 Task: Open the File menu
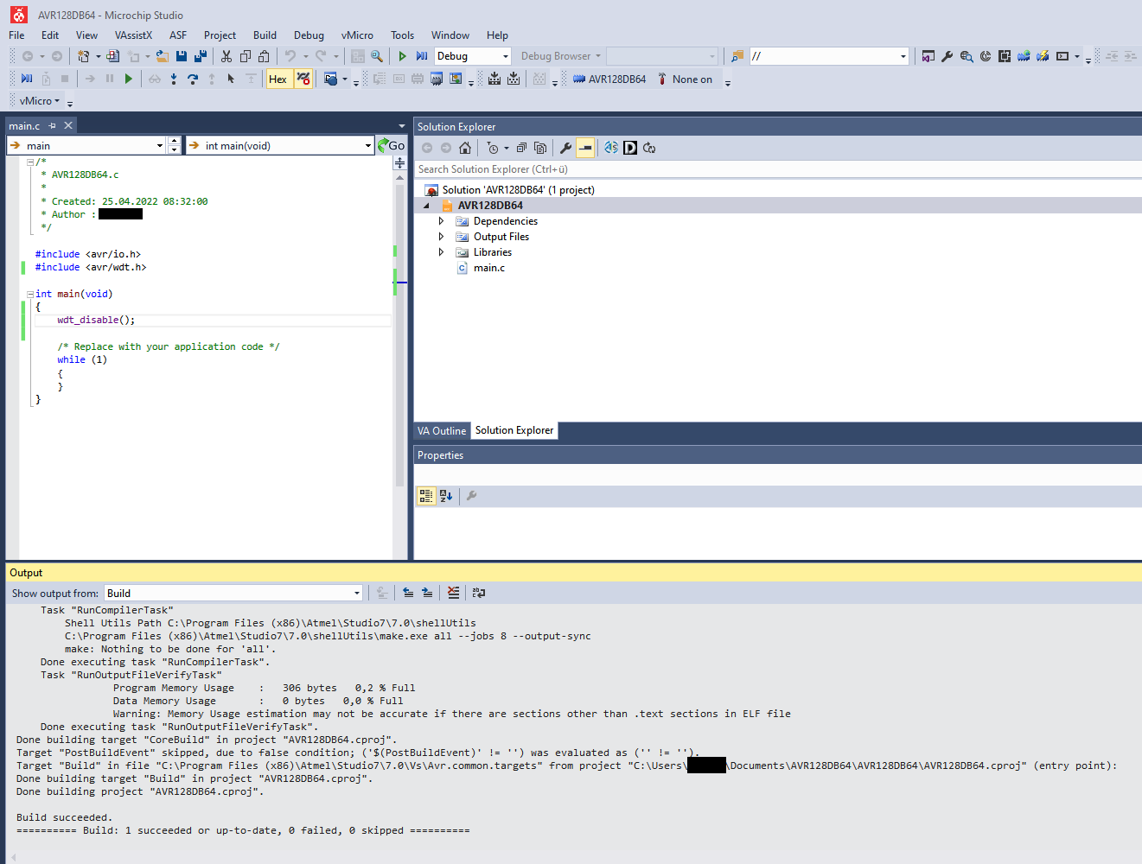click(x=16, y=35)
